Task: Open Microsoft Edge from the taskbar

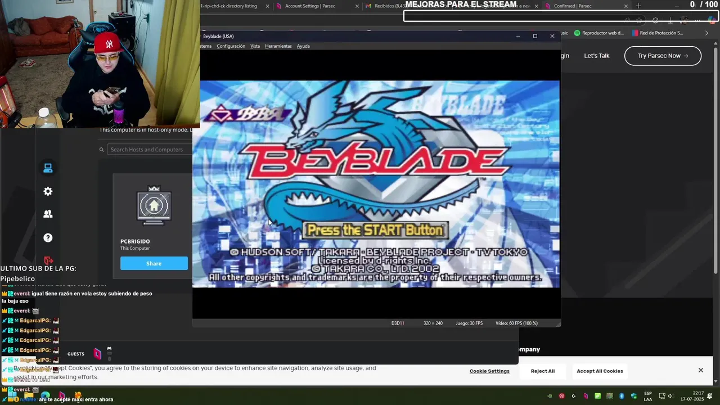Action: [x=45, y=396]
